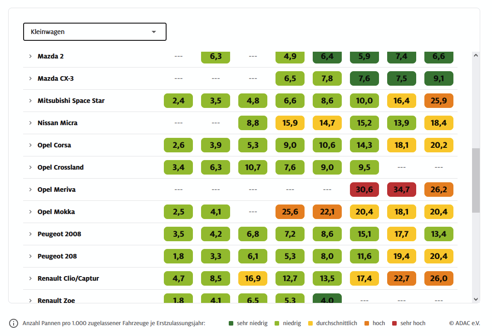This screenshot has width=492, height=336.
Task: Click the scrollbar down arrow
Action: point(476,299)
